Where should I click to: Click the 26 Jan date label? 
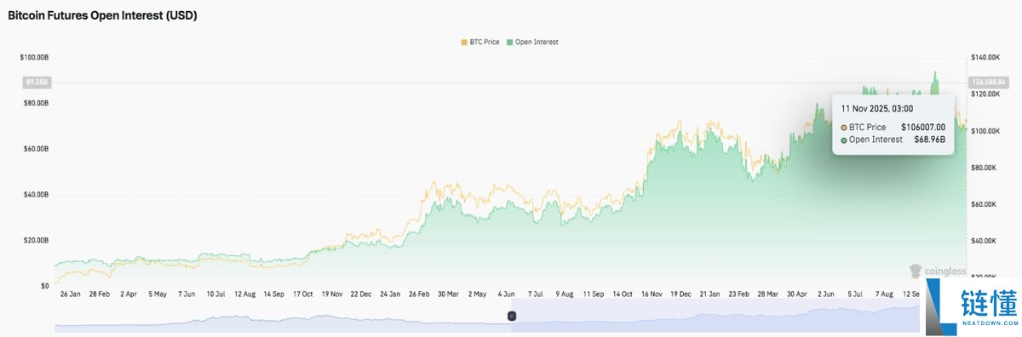point(70,294)
